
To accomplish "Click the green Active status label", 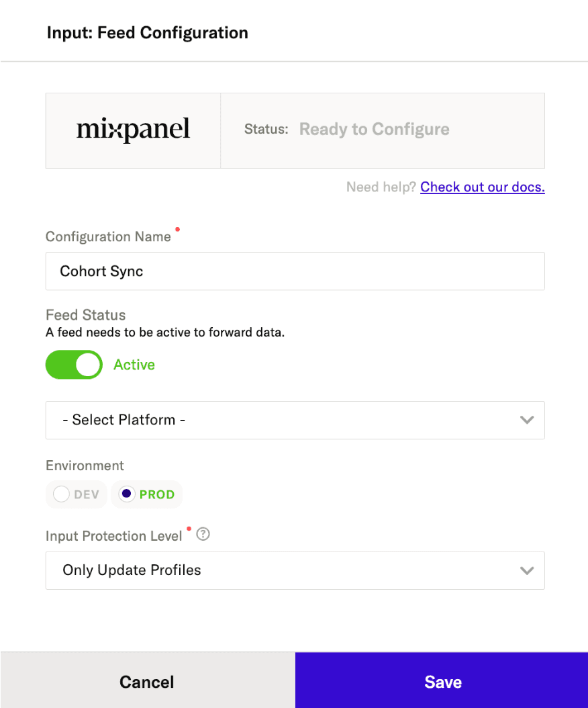I will click(x=134, y=365).
